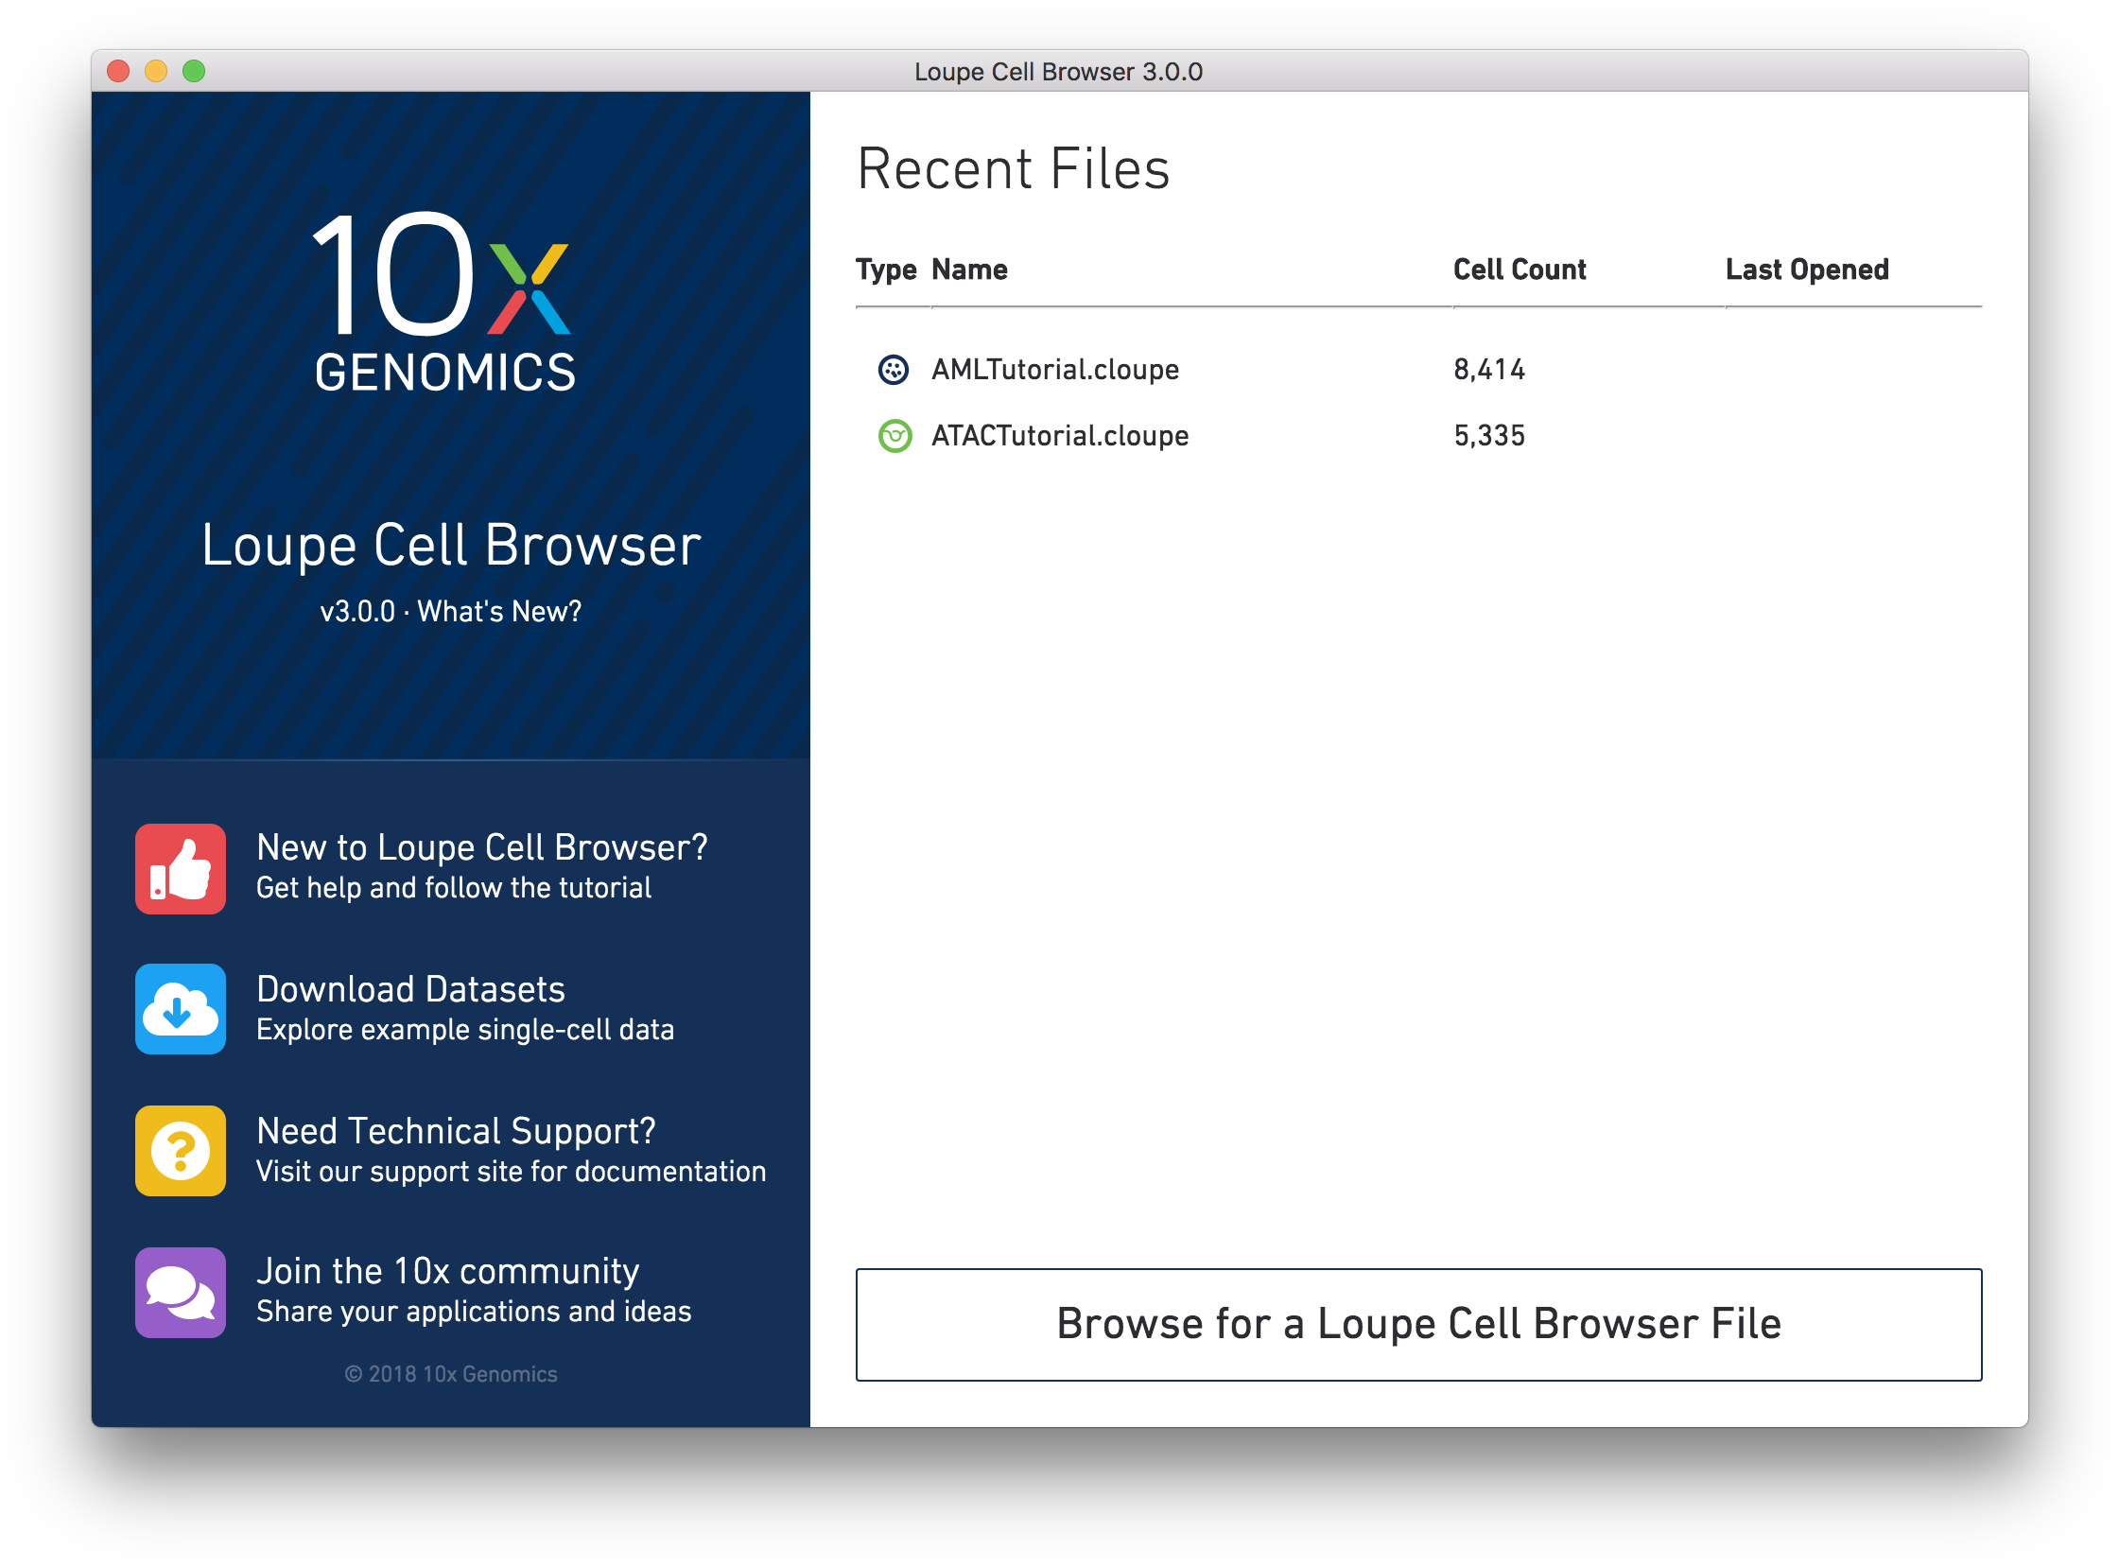Click the Last Opened column header
Image resolution: width=2119 pixels, height=1567 pixels.
pyautogui.click(x=1807, y=270)
